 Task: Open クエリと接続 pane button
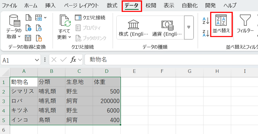[90, 18]
